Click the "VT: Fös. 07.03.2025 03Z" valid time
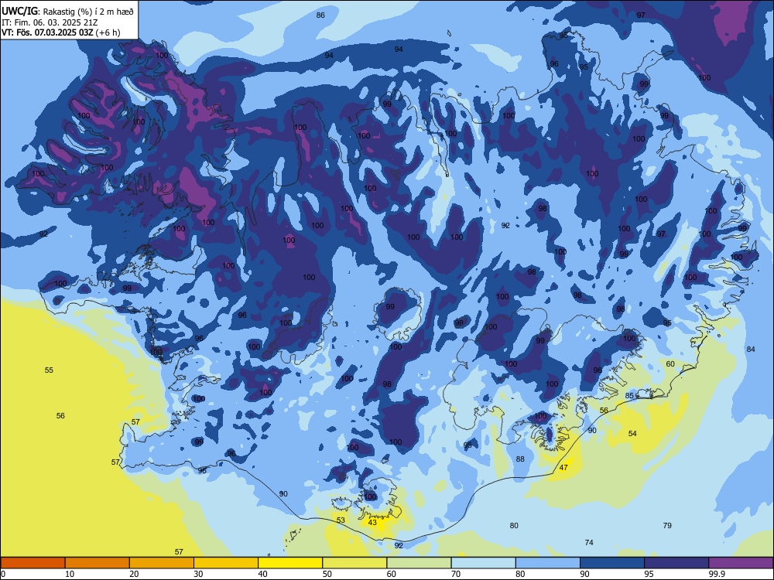The image size is (774, 580). point(48,33)
